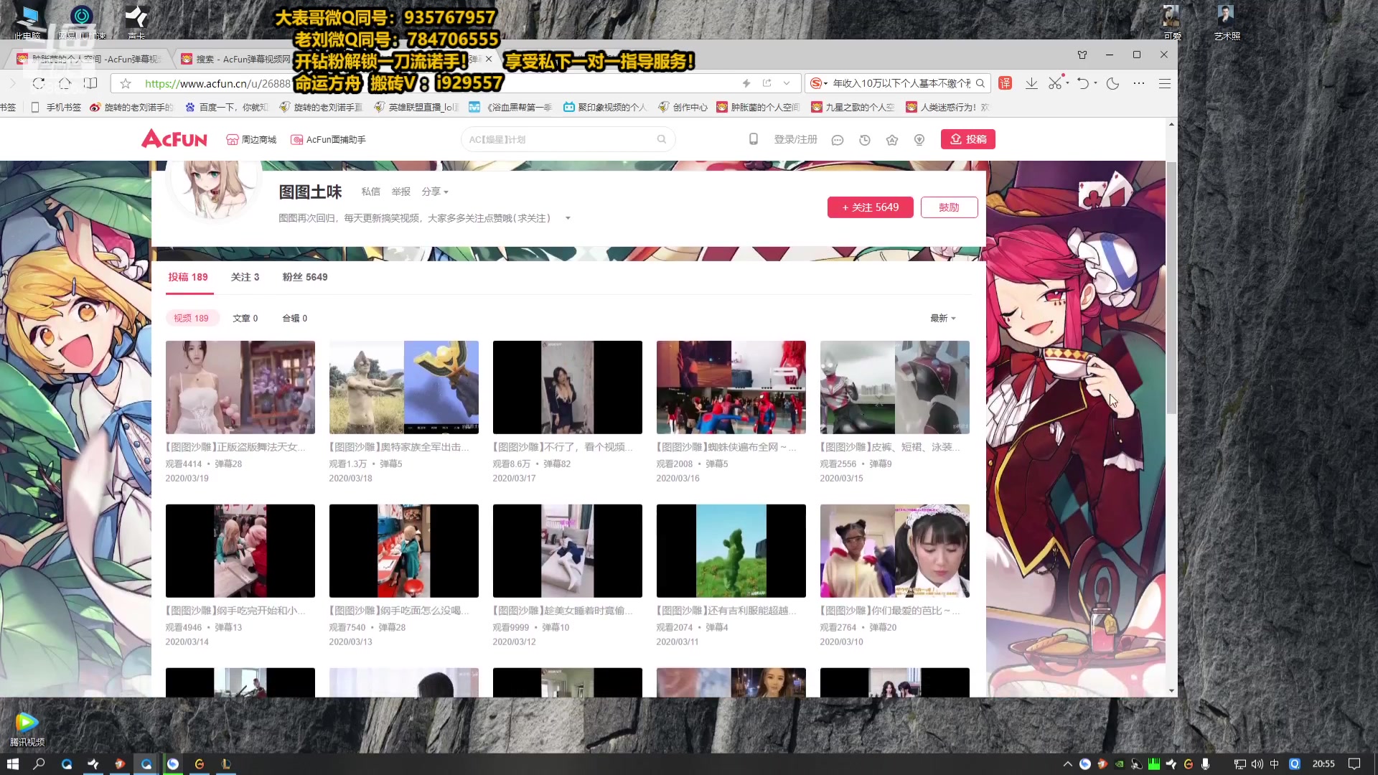Toggle the Chinese IME indicator 中

pos(1275,764)
